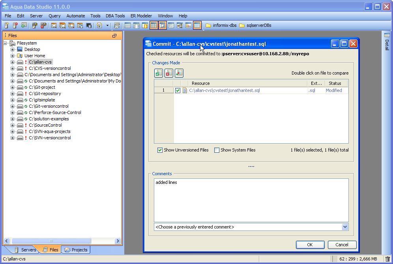Open the Automate menu
The height and width of the screenshot is (264, 393).
pyautogui.click(x=76, y=16)
